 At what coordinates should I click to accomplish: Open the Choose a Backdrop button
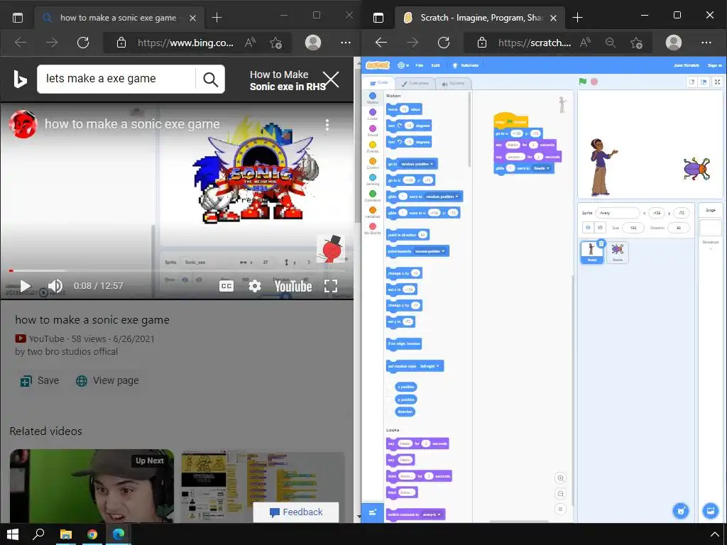pyautogui.click(x=710, y=511)
